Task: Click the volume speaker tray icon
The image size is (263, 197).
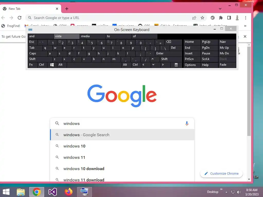Action: pyautogui.click(x=239, y=192)
